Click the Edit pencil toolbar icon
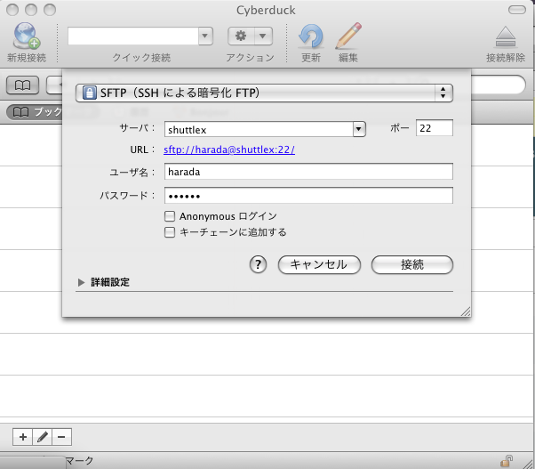The height and width of the screenshot is (469, 535). point(348,36)
